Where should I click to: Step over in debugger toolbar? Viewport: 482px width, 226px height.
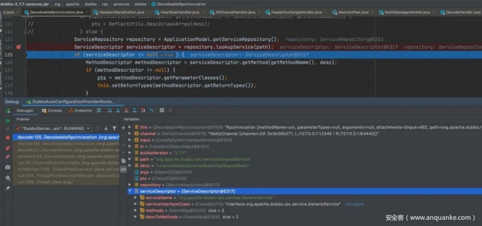point(110,111)
